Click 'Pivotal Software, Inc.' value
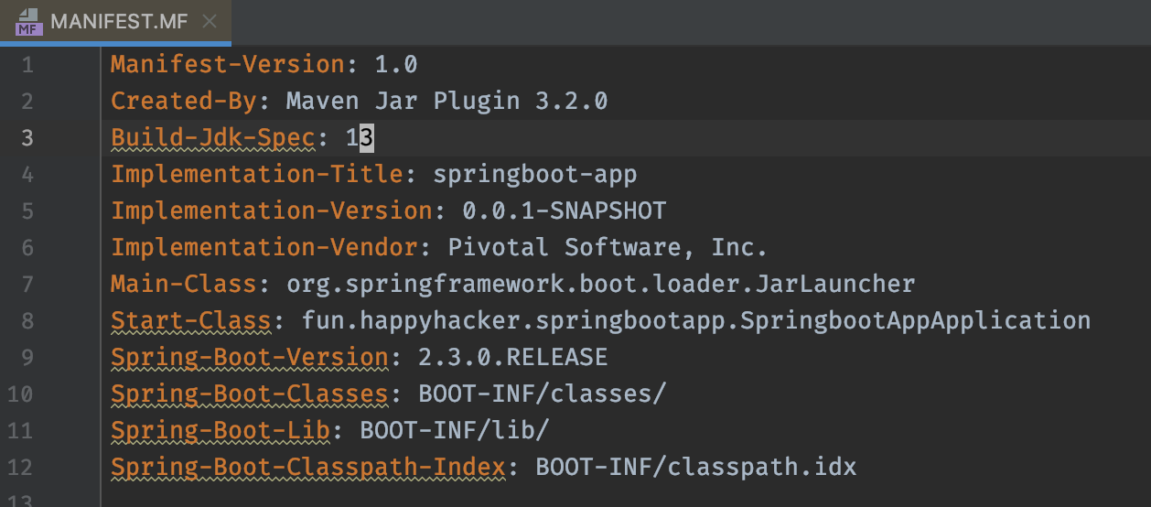Viewport: 1151px width, 507px height. 608,247
